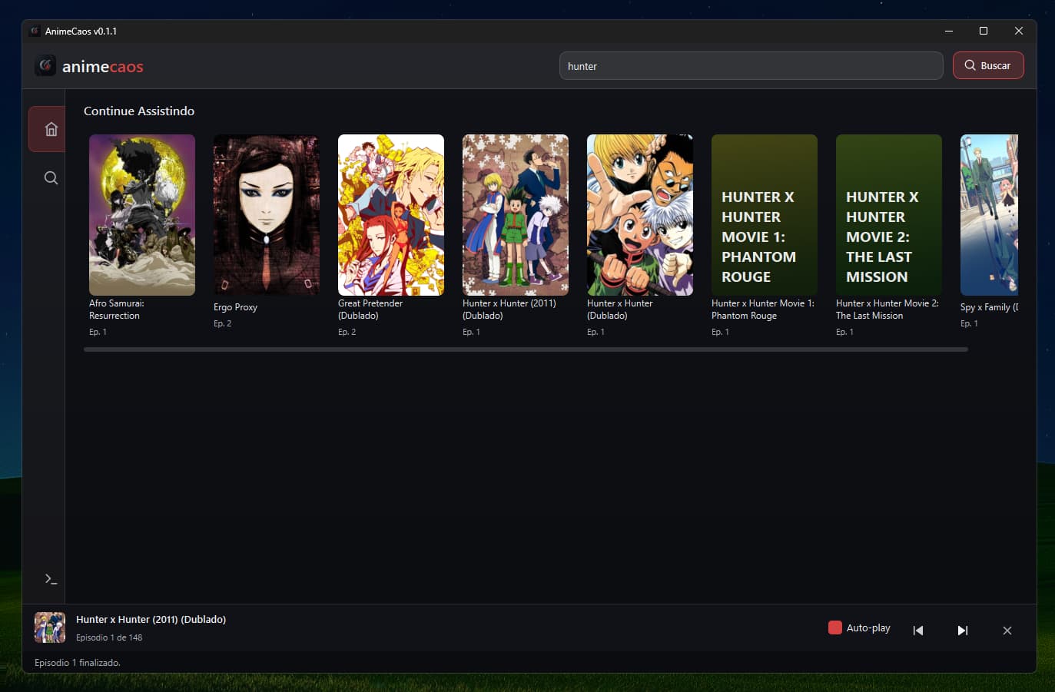Toggle the Auto-play checkbox
The image size is (1055, 692).
(834, 627)
